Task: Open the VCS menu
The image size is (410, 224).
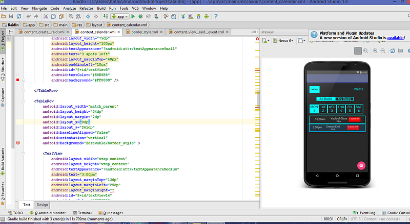Action: tap(135, 8)
